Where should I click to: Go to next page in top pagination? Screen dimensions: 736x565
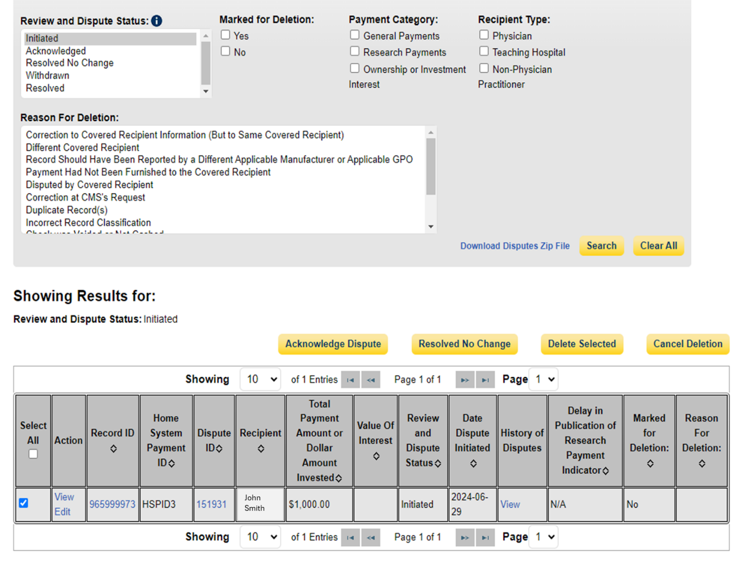[464, 380]
